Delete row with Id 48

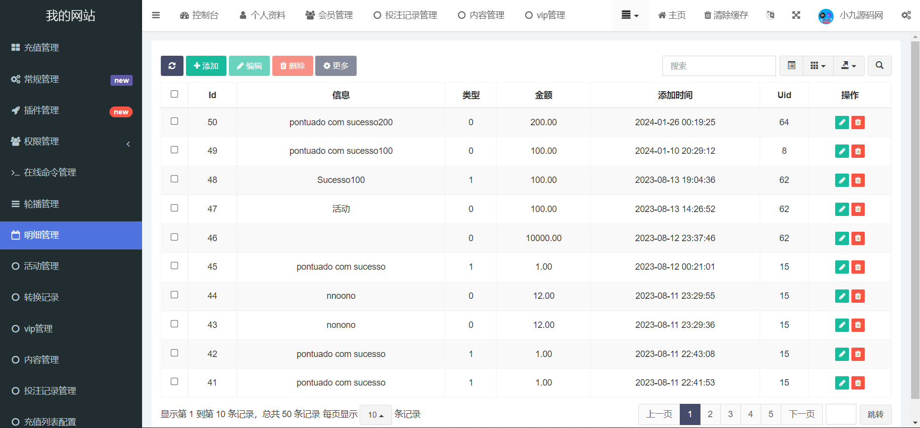pos(858,180)
